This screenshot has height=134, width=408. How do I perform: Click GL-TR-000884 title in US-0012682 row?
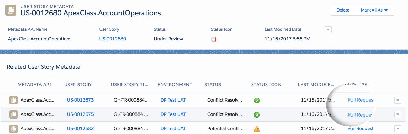tap(131, 128)
